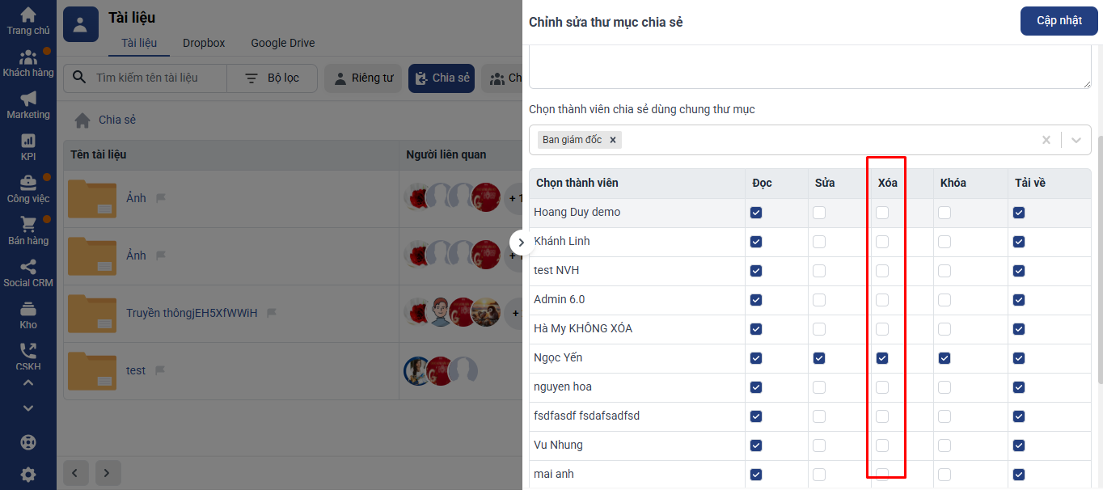Open Social CRM share icon

[x=27, y=267]
